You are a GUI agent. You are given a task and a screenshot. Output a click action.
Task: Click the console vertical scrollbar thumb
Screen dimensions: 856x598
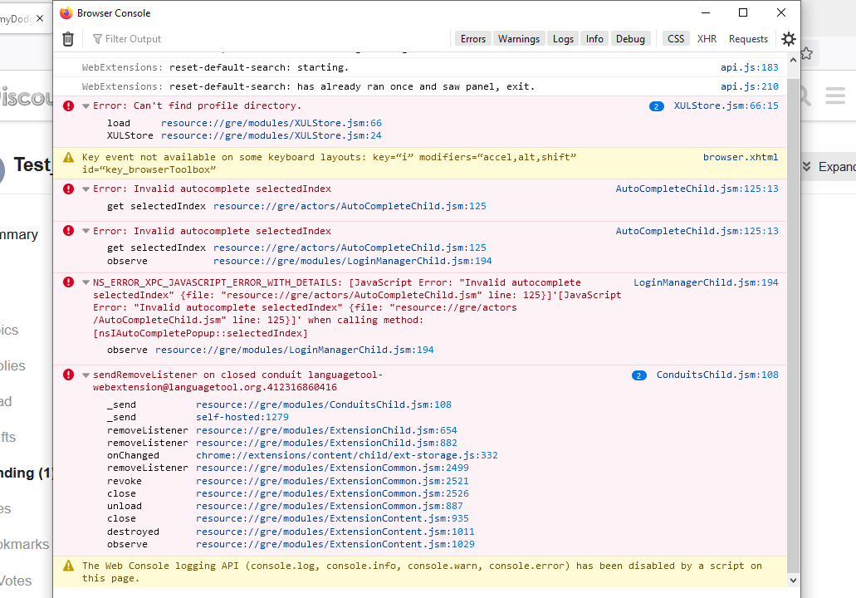(793, 325)
